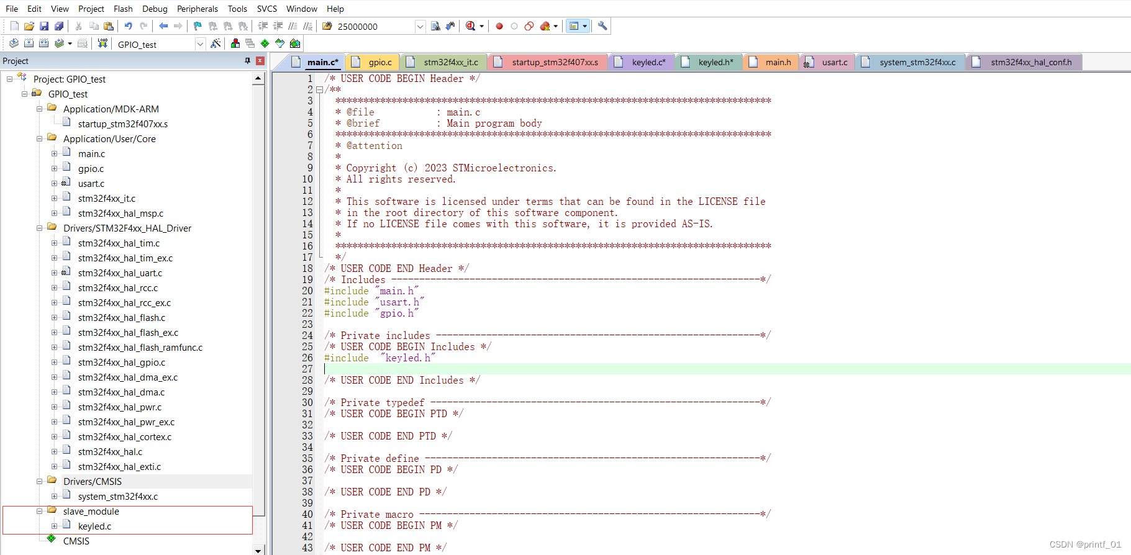Click the Save All icon
Viewport: 1131px width, 555px height.
(59, 26)
